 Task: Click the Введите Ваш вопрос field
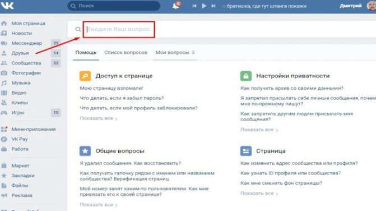coord(119,29)
